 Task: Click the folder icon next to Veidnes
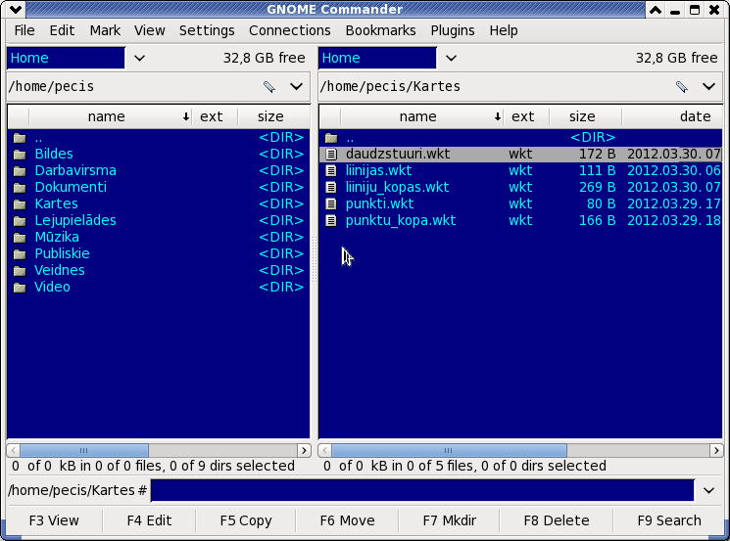20,270
